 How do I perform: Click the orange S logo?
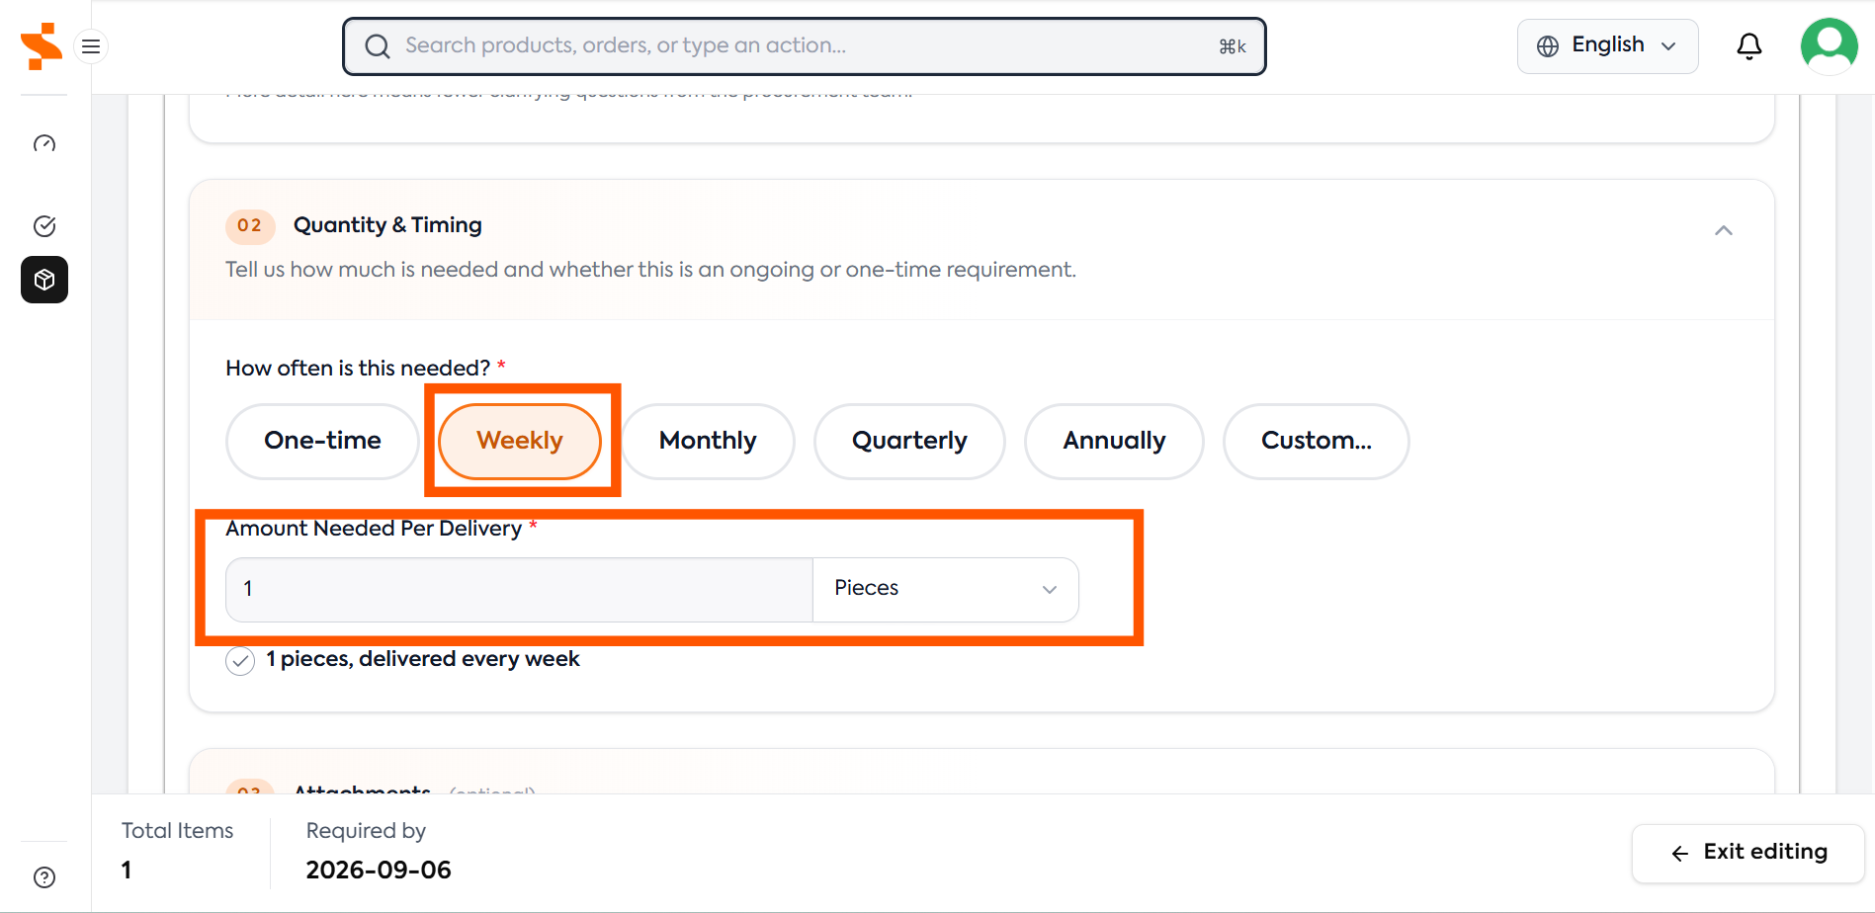click(42, 45)
